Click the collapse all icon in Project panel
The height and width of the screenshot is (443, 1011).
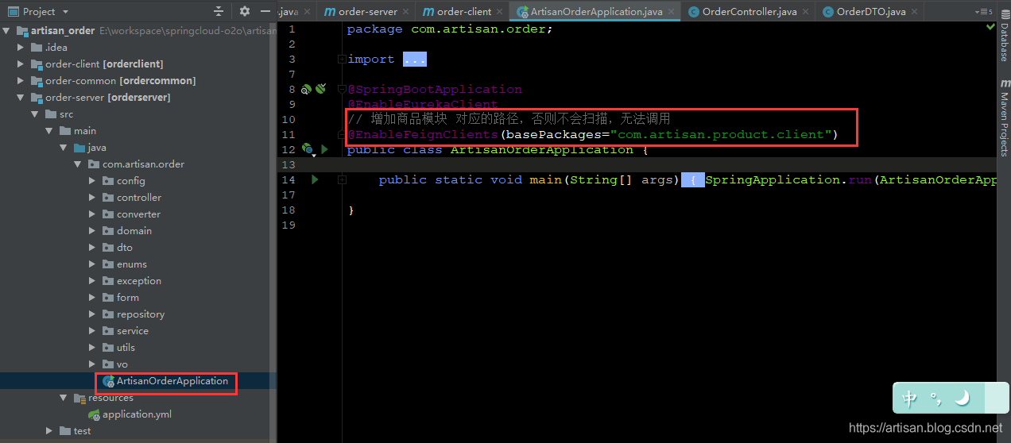coord(219,11)
